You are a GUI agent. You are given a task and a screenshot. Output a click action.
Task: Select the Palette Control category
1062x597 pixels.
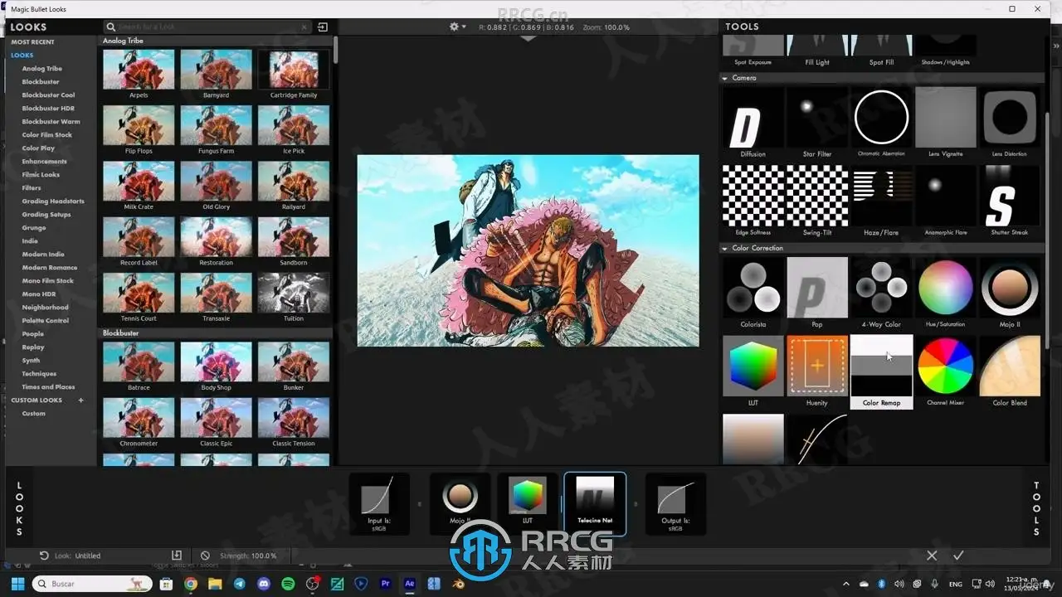(46, 321)
